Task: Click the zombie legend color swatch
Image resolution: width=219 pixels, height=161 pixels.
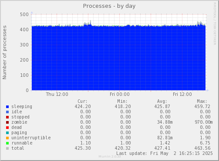Action: coord(7,122)
